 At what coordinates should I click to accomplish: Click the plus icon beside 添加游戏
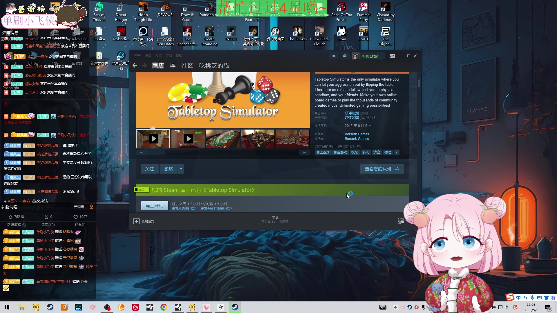click(136, 221)
